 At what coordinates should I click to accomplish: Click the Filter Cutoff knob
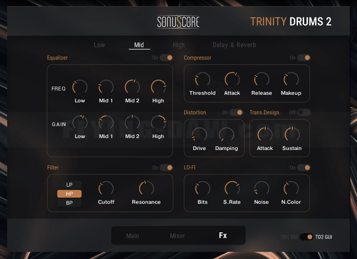tap(106, 189)
